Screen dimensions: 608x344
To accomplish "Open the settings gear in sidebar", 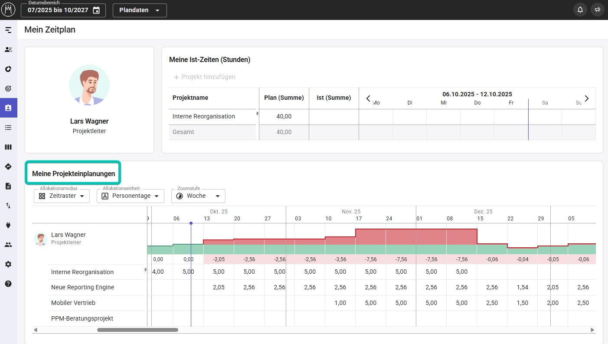I will (8, 264).
